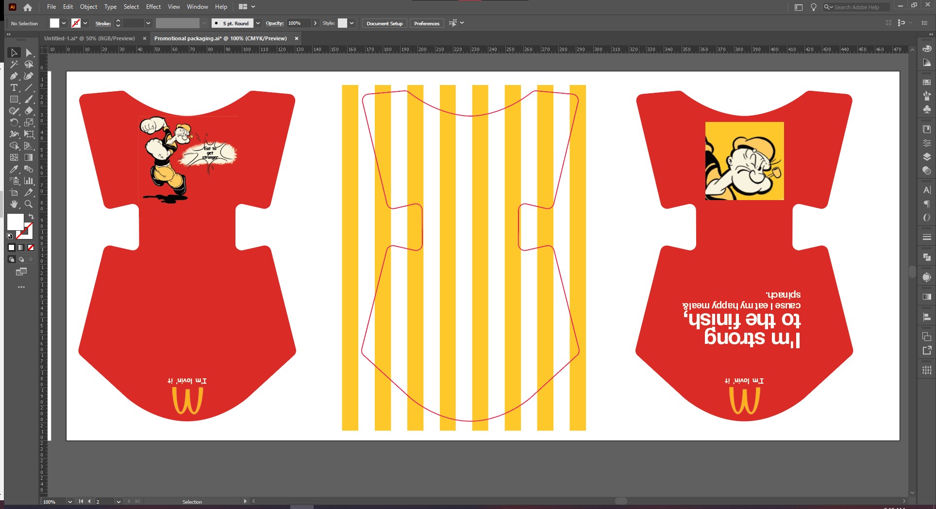Viewport: 936px width, 509px height.
Task: Select the Selection tool arrow
Action: [x=14, y=52]
